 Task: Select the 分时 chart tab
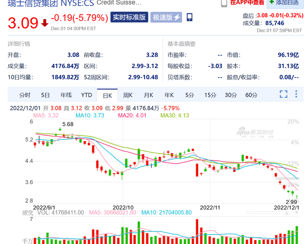pos(25,95)
